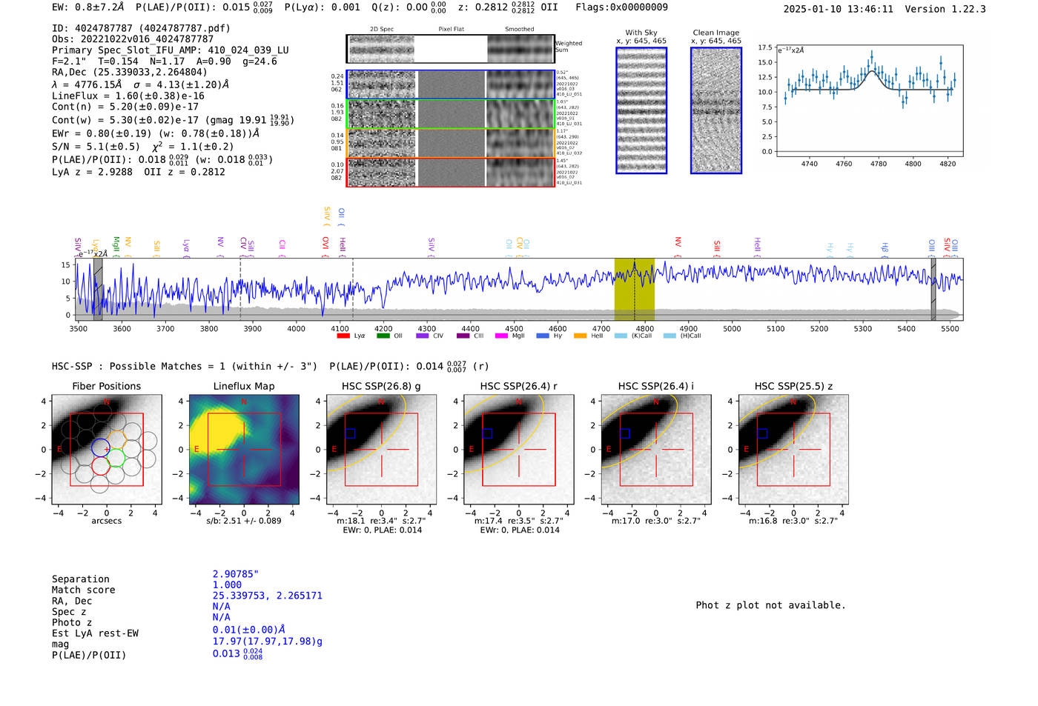Click the Weighted Sum 2D spectrum strip

(450, 49)
